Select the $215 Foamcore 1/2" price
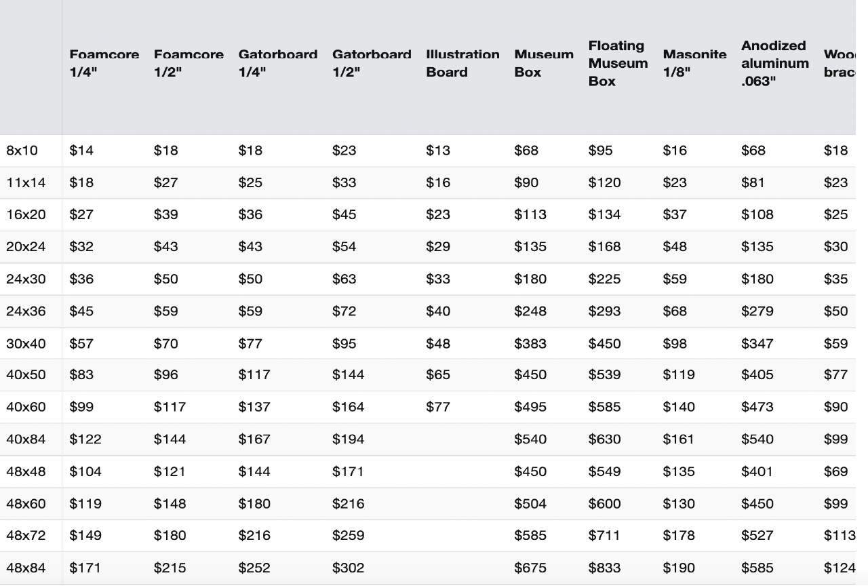868x586 pixels. coord(170,568)
